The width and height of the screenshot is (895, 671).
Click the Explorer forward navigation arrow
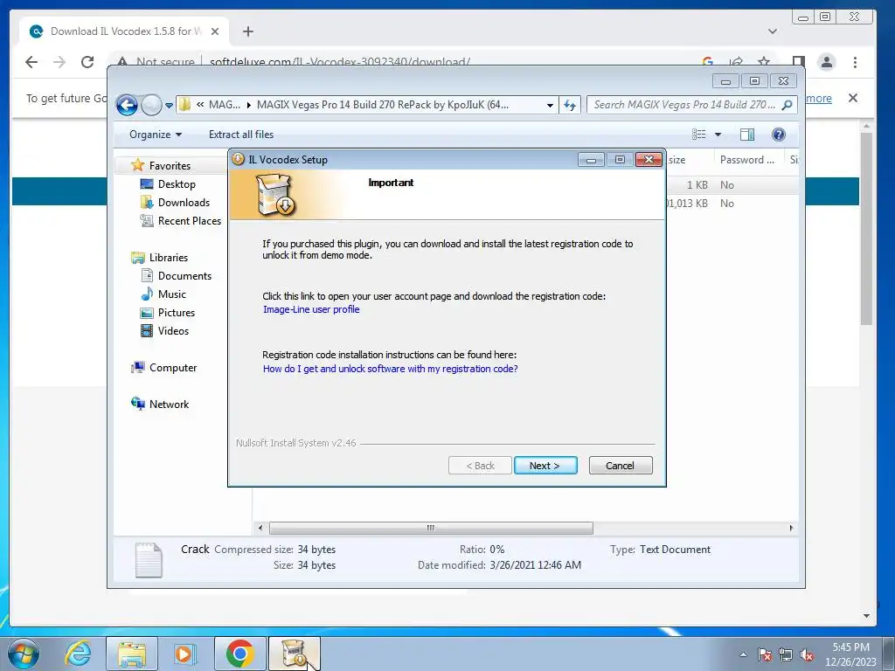pos(151,105)
